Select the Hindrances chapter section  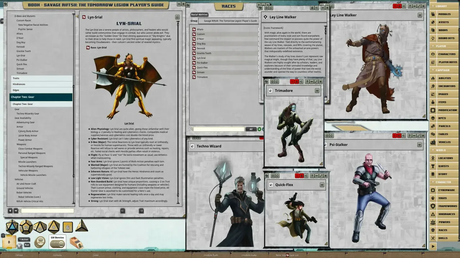click(41, 84)
